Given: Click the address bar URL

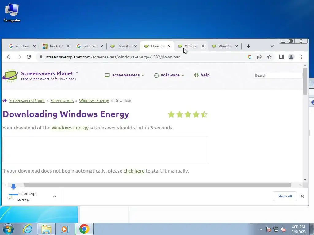Looking at the screenshot, I should point(113,57).
